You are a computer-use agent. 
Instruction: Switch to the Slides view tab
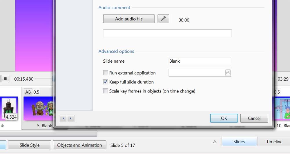tap(239, 142)
